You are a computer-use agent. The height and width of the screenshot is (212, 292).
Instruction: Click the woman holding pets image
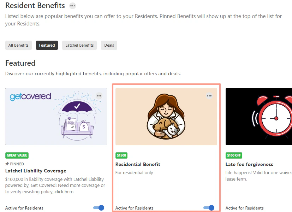tap(166, 117)
